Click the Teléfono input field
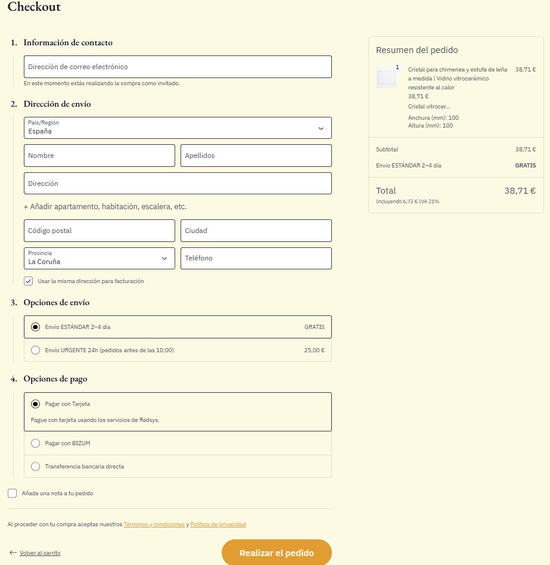Viewport: 550px width, 565px height. coord(256,259)
